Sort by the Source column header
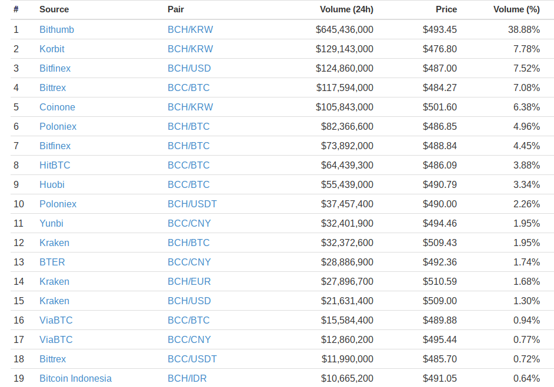Image resolution: width=554 pixels, height=387 pixels. click(x=54, y=9)
